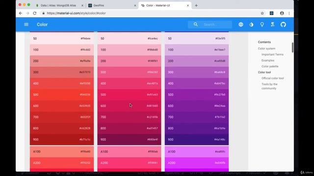
Task: Select pink 600 swatch #d81b60
Action: pyautogui.click(x=129, y=106)
